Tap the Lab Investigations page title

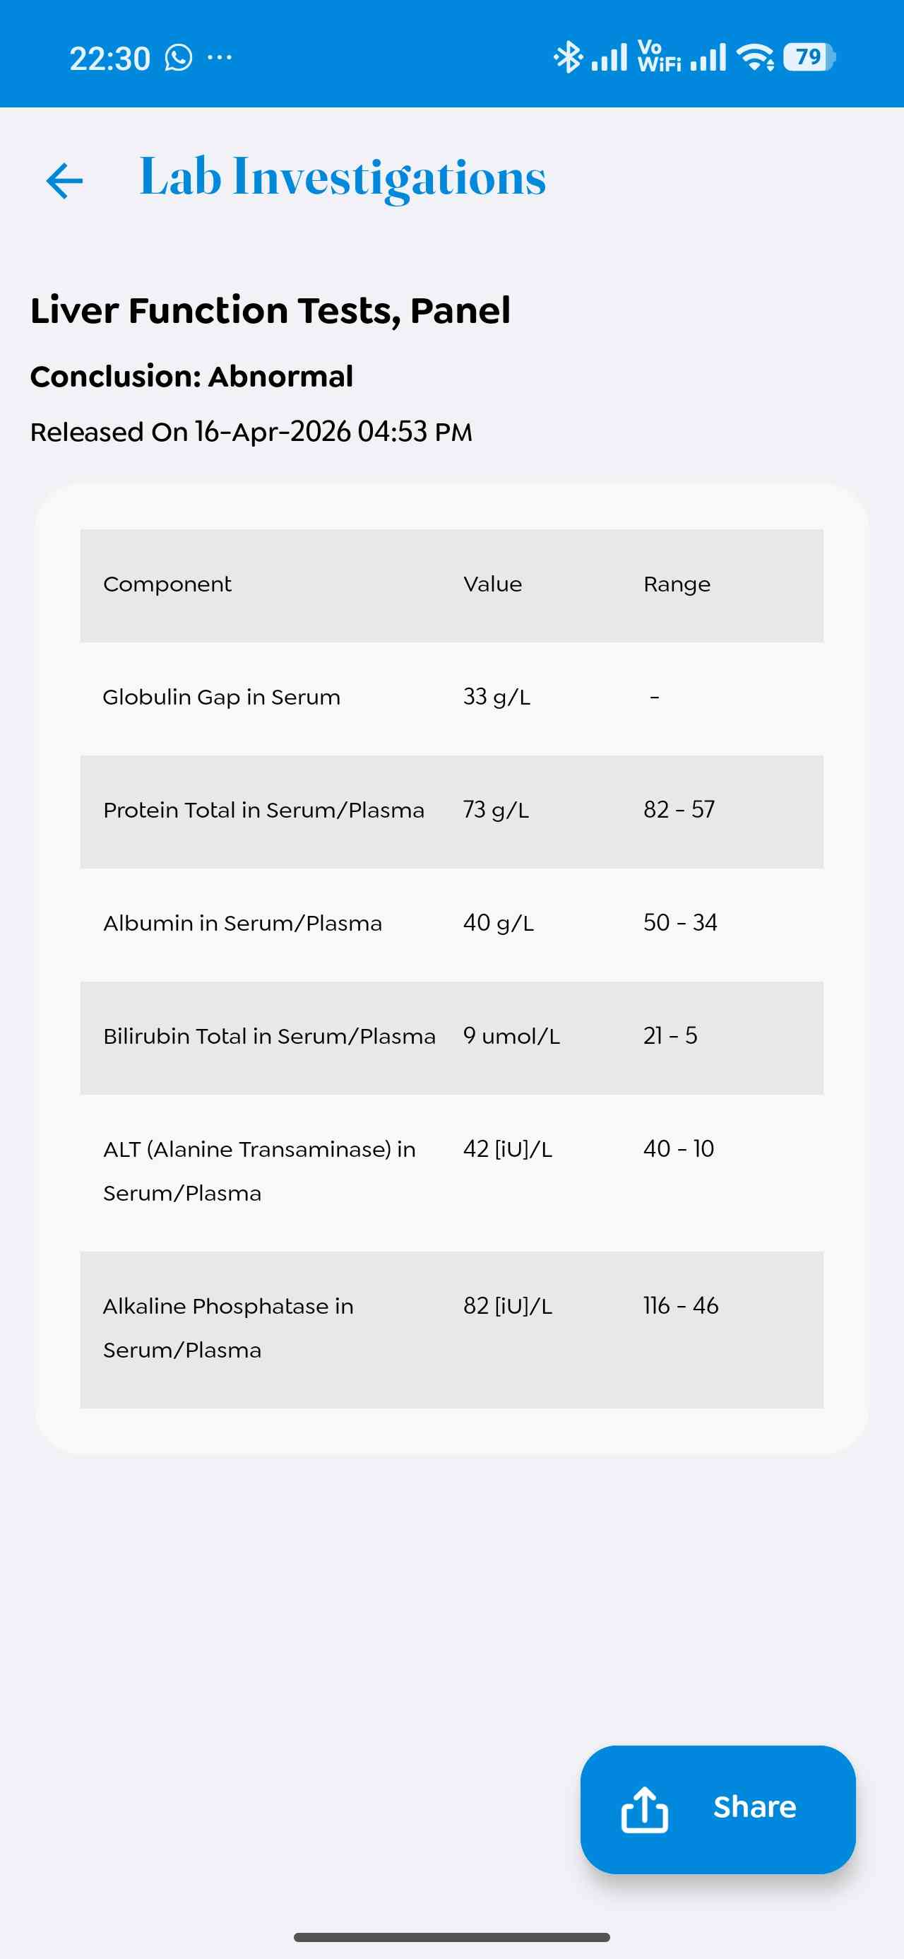pos(342,178)
